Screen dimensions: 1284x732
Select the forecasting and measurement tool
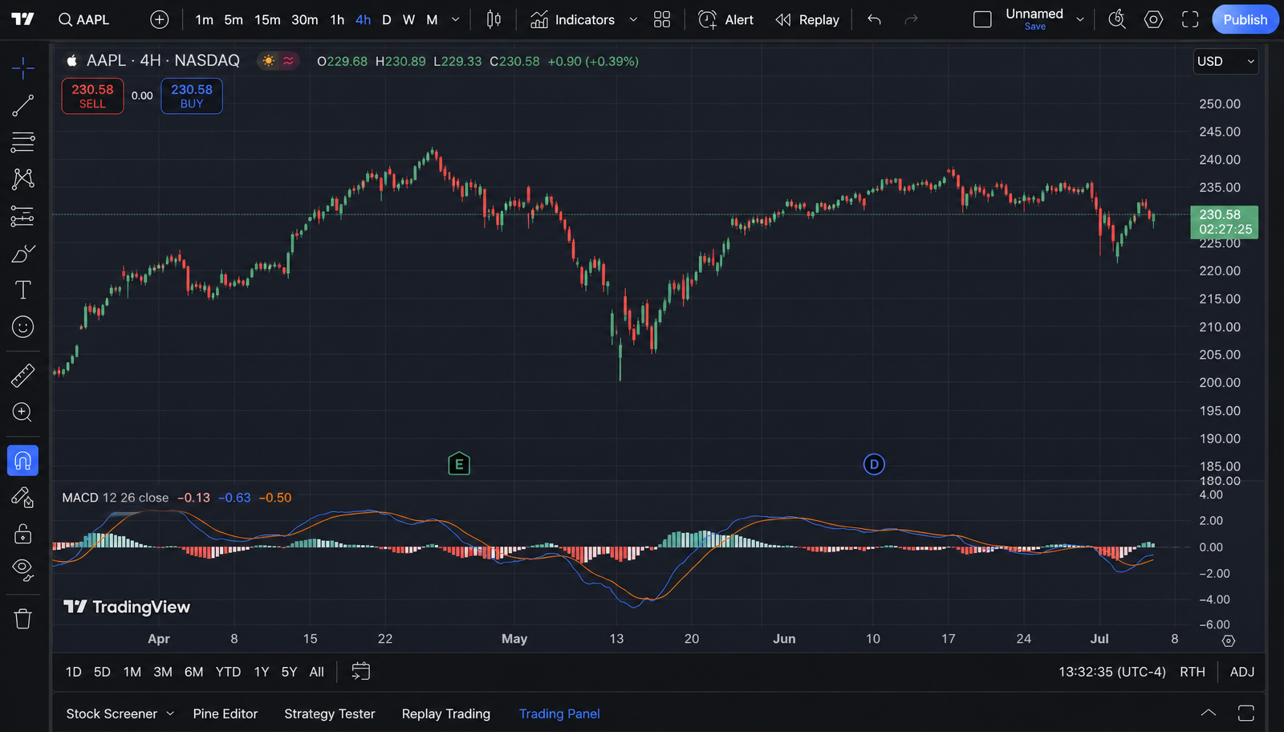23,216
